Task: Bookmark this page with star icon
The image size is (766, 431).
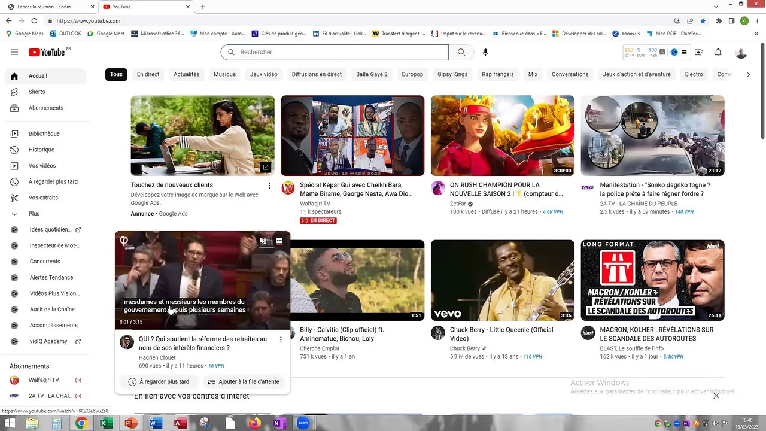Action: coord(703,21)
